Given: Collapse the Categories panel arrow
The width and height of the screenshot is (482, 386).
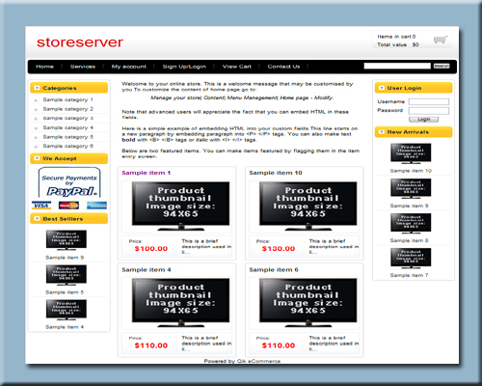Looking at the screenshot, I should [x=37, y=88].
